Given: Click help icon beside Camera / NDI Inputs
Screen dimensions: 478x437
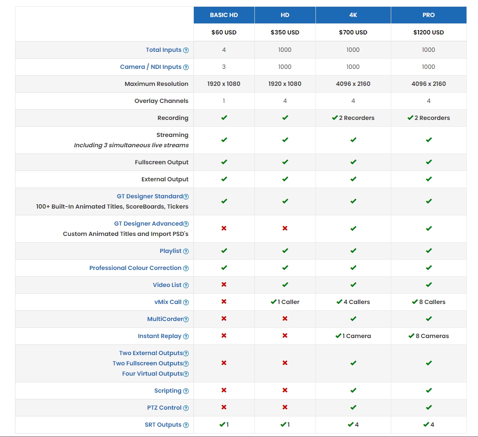Looking at the screenshot, I should click(186, 67).
